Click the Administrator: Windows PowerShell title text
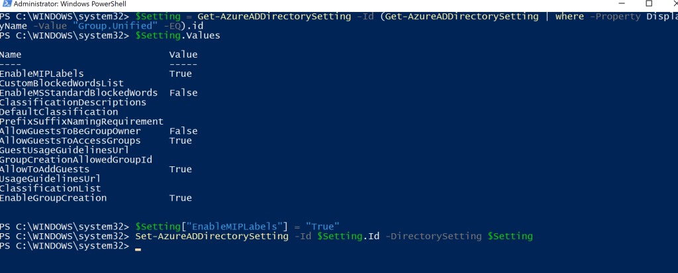The width and height of the screenshot is (678, 273). [60, 5]
